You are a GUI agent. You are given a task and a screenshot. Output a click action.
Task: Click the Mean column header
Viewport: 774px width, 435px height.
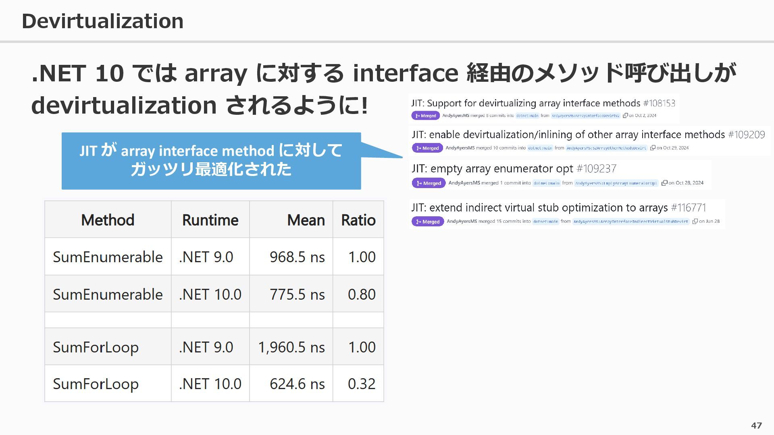tap(306, 220)
